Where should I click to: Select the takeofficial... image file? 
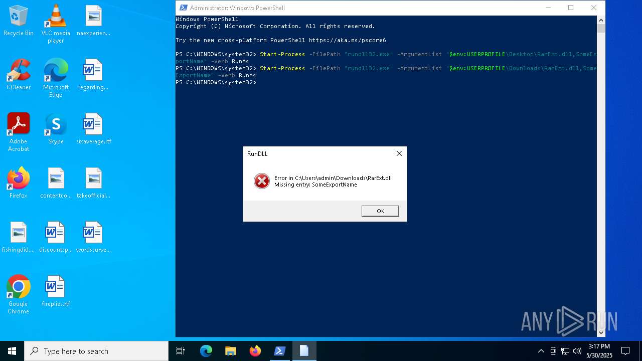tap(93, 183)
